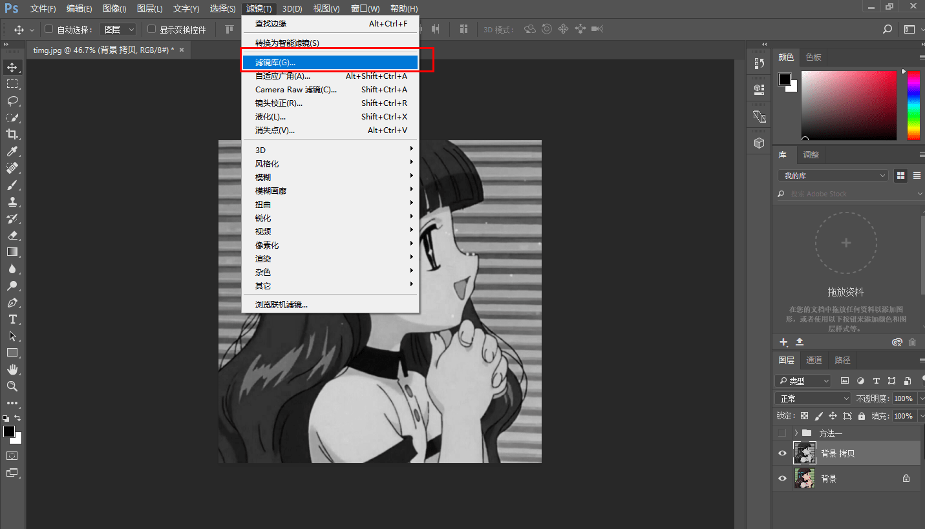Image resolution: width=925 pixels, height=529 pixels.
Task: Toggle visibility of 背景 拷贝 layer
Action: click(783, 453)
